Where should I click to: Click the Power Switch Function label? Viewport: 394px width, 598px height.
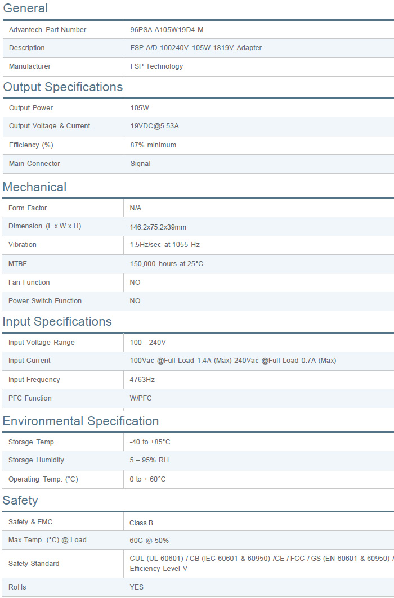pyautogui.click(x=45, y=301)
